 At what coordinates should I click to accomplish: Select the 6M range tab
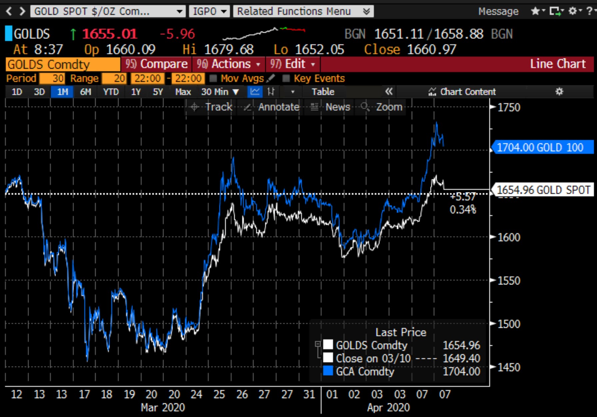click(86, 92)
